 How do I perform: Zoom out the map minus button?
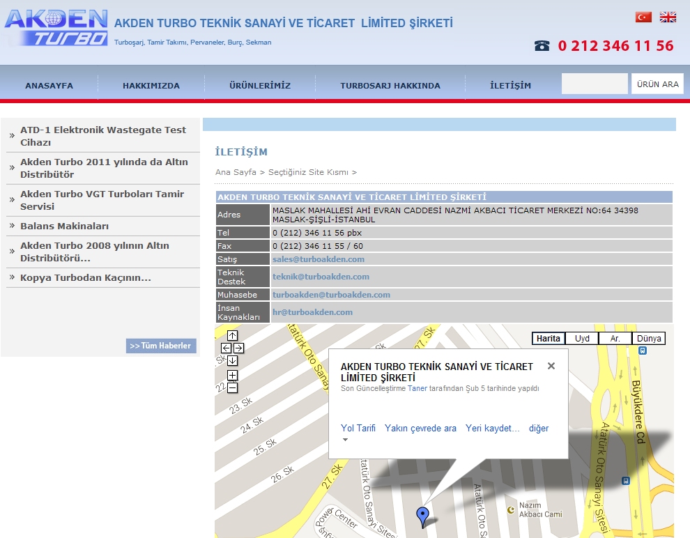point(232,387)
